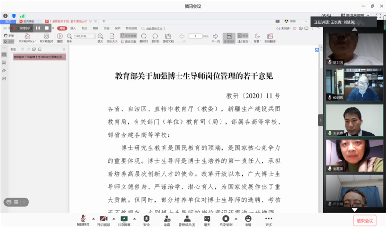The height and width of the screenshot is (227, 386).
Task: Open the 保护 ribbon tab
Action: tap(118, 28)
